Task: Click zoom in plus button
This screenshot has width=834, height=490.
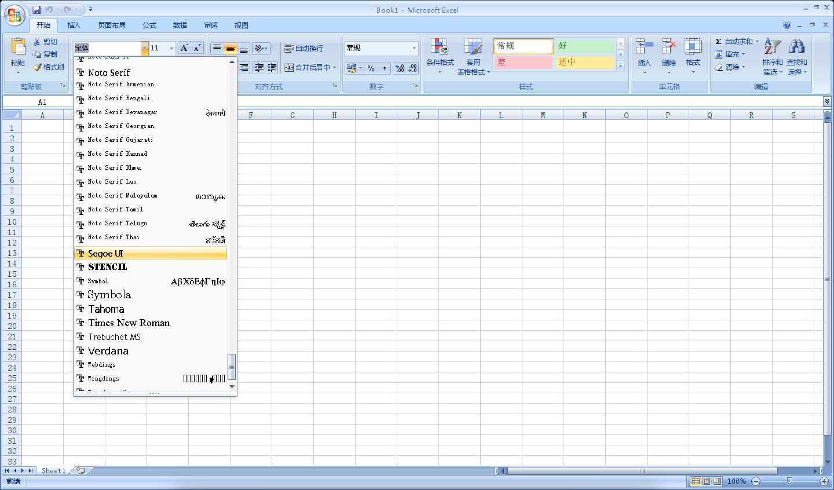Action: (x=824, y=481)
